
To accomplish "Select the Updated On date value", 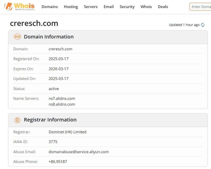I will tap(59, 79).
